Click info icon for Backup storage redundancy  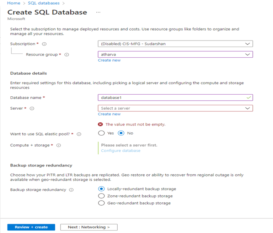click(x=71, y=190)
